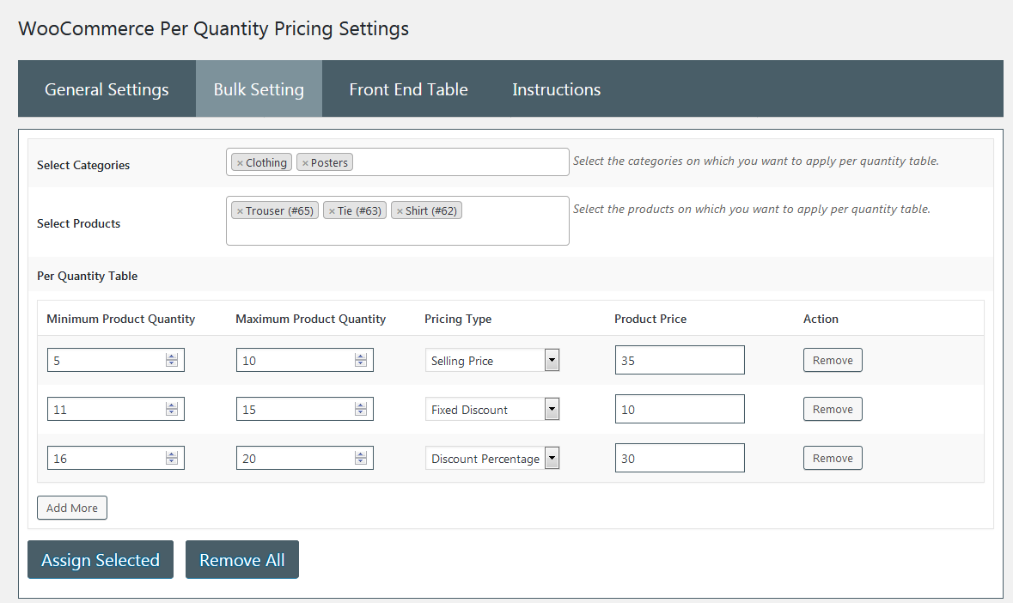Switch to the General Settings tab

[x=106, y=88]
